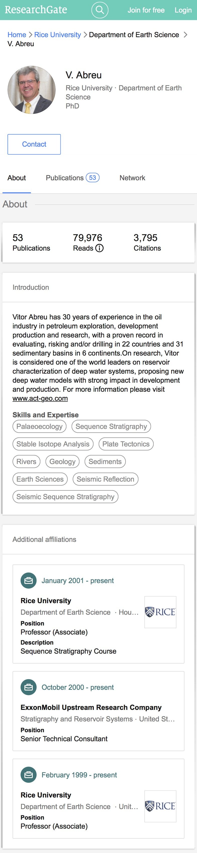Click the Reads info icon
Screen dimensions: 197x853
pos(99,248)
